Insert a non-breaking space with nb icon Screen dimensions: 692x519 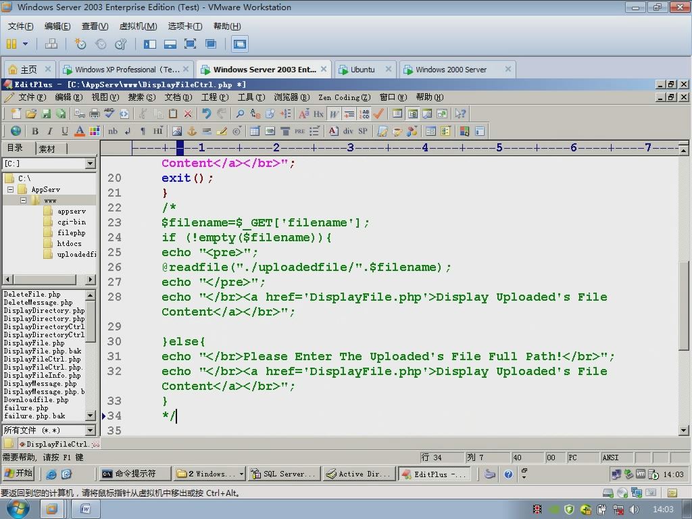coord(113,131)
